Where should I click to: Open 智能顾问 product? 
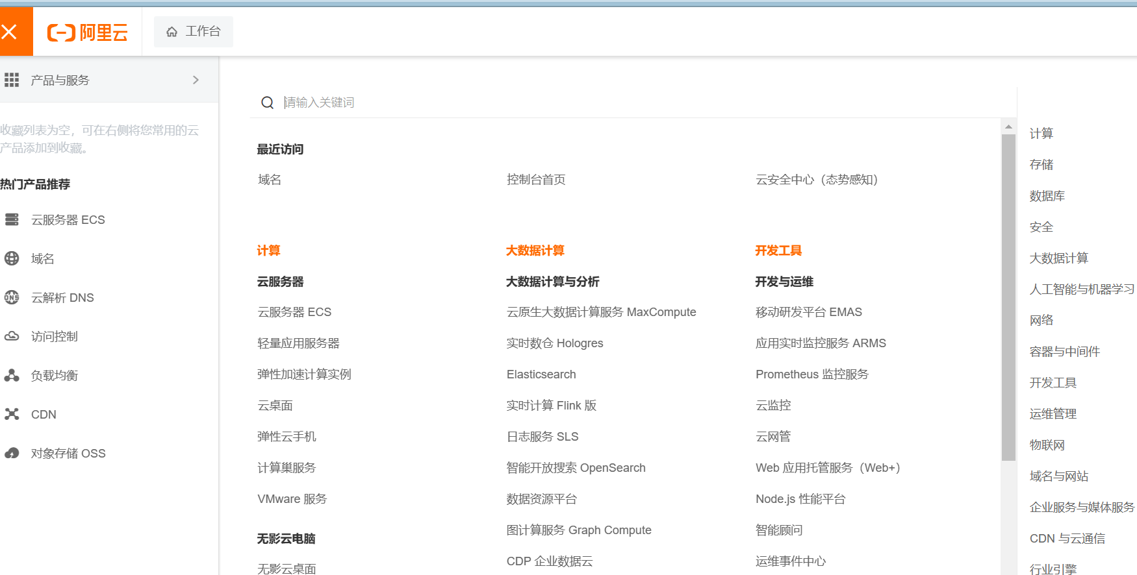pyautogui.click(x=779, y=530)
